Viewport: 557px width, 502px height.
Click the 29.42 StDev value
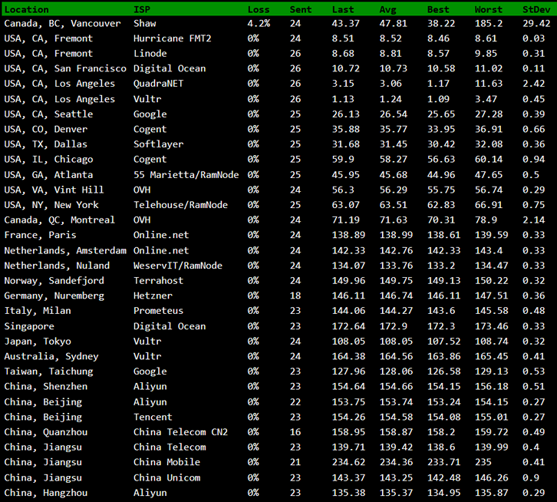tap(536, 24)
